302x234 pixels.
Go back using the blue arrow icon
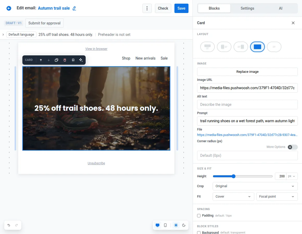[x=9, y=8]
